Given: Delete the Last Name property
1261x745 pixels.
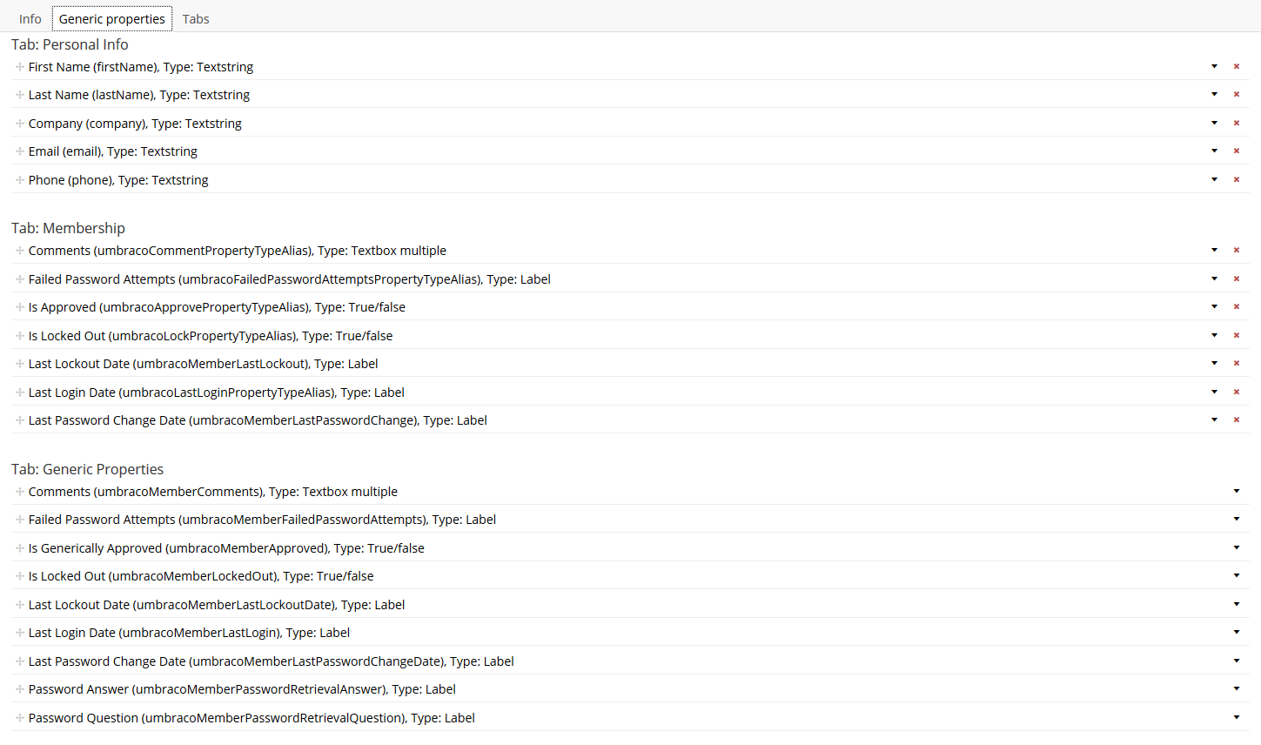Looking at the screenshot, I should [1236, 94].
